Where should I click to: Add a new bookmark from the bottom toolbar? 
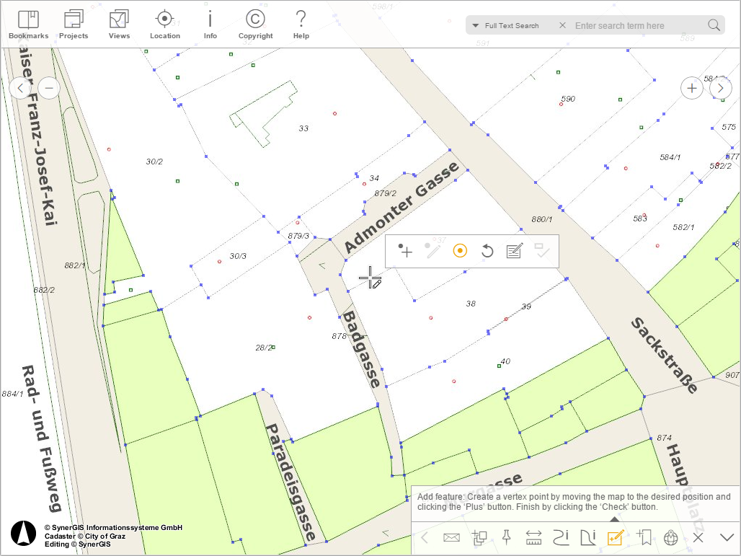tap(643, 537)
